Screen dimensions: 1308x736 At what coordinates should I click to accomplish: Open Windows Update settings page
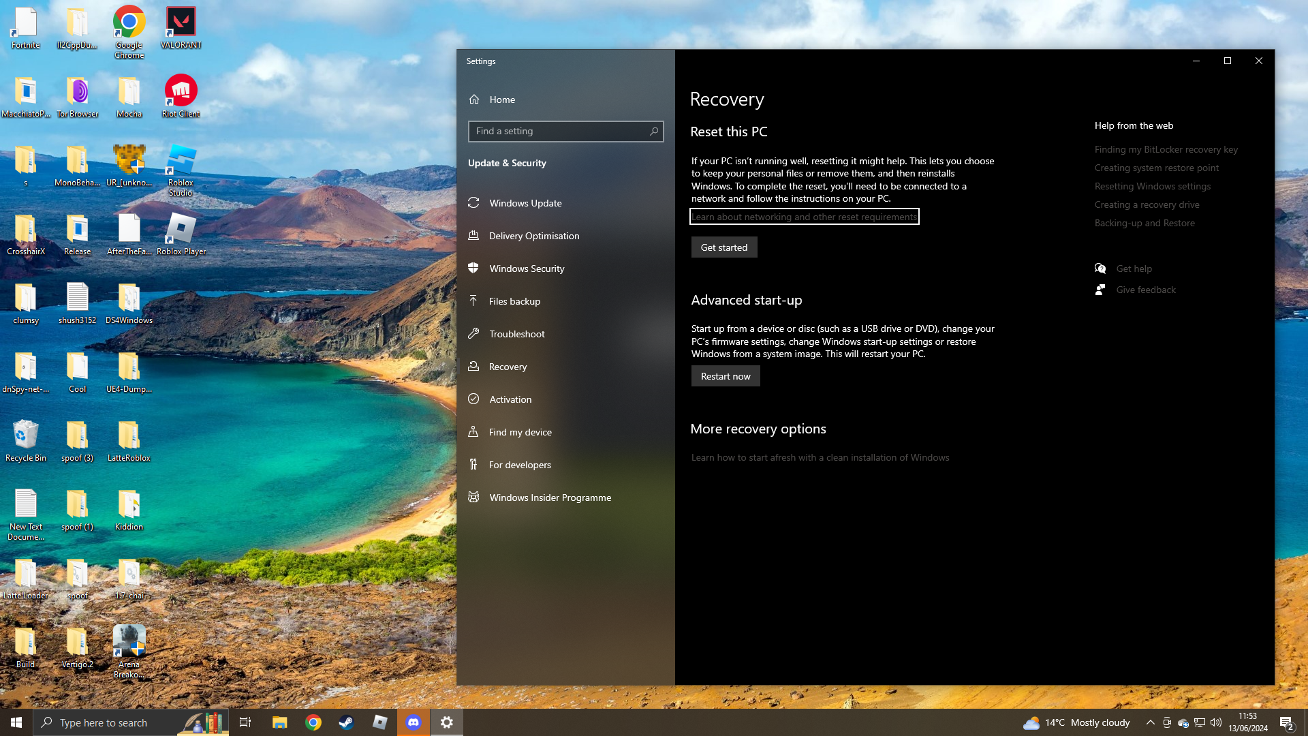(525, 203)
